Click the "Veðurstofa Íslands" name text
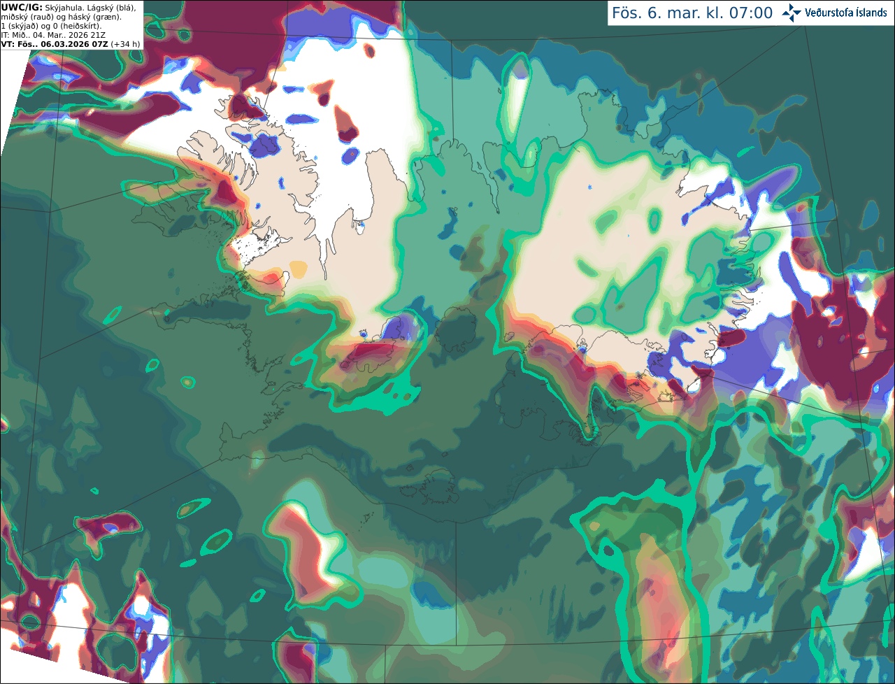The height and width of the screenshot is (684, 895). tap(846, 13)
